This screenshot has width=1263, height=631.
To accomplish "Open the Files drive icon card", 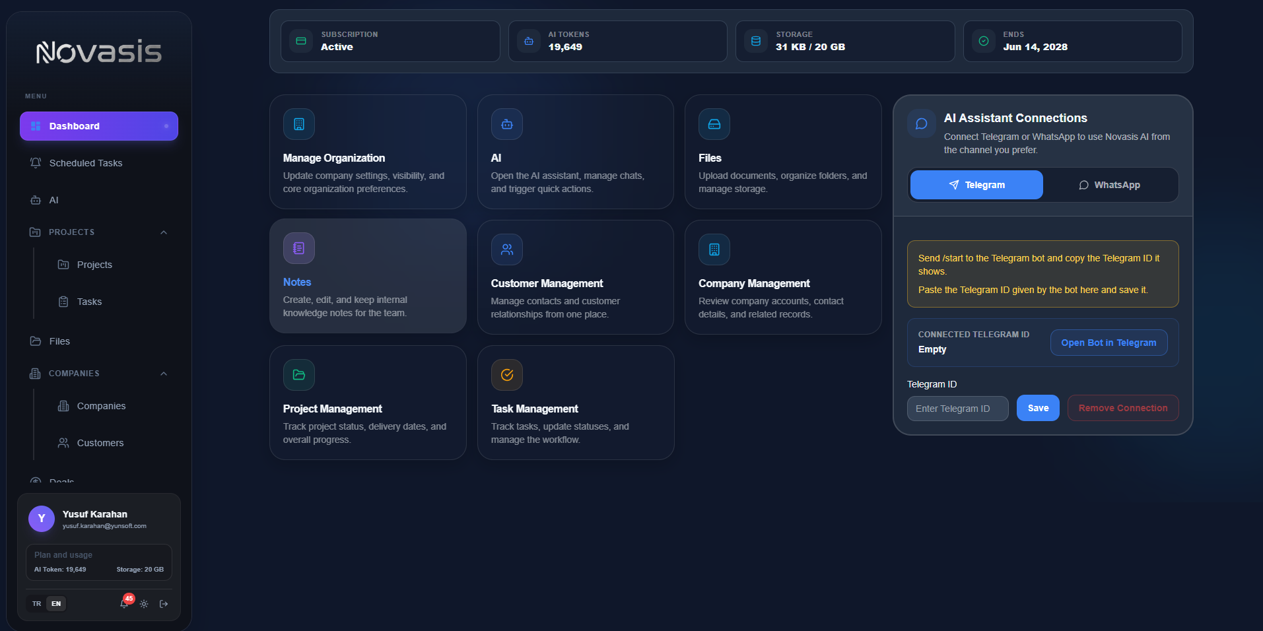I will pos(714,124).
